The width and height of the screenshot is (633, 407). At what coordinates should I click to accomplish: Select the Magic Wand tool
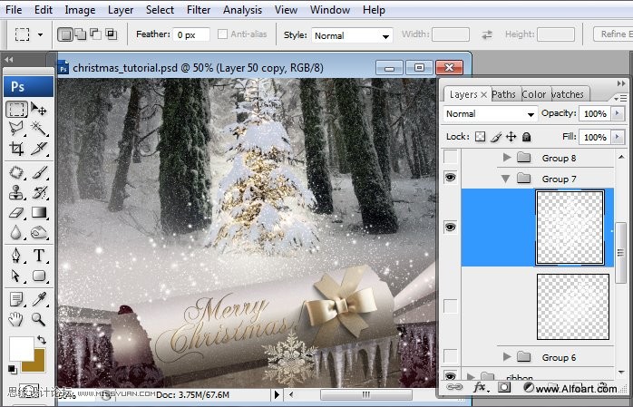[39, 129]
